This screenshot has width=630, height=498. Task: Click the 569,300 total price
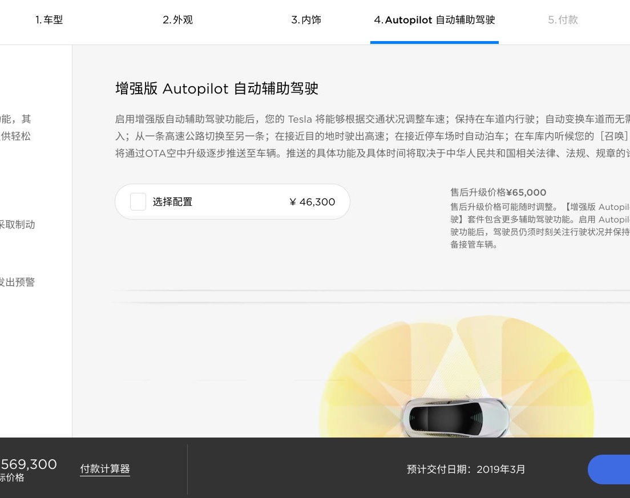[29, 464]
